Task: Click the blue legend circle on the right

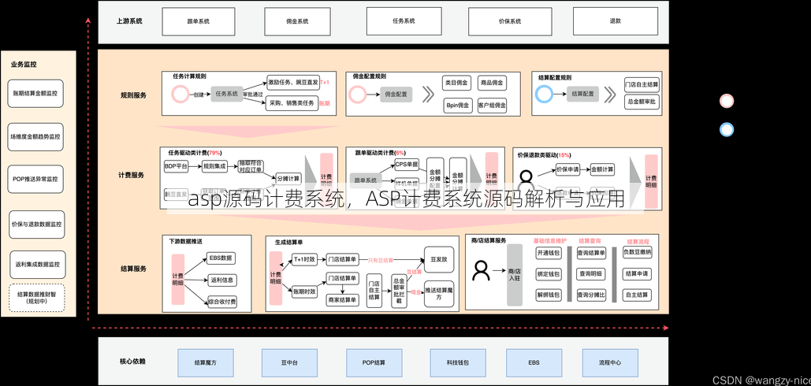Action: [727, 129]
